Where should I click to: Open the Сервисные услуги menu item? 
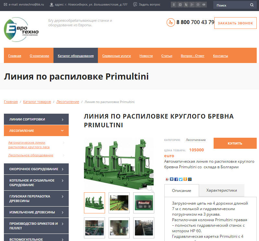click(116, 56)
